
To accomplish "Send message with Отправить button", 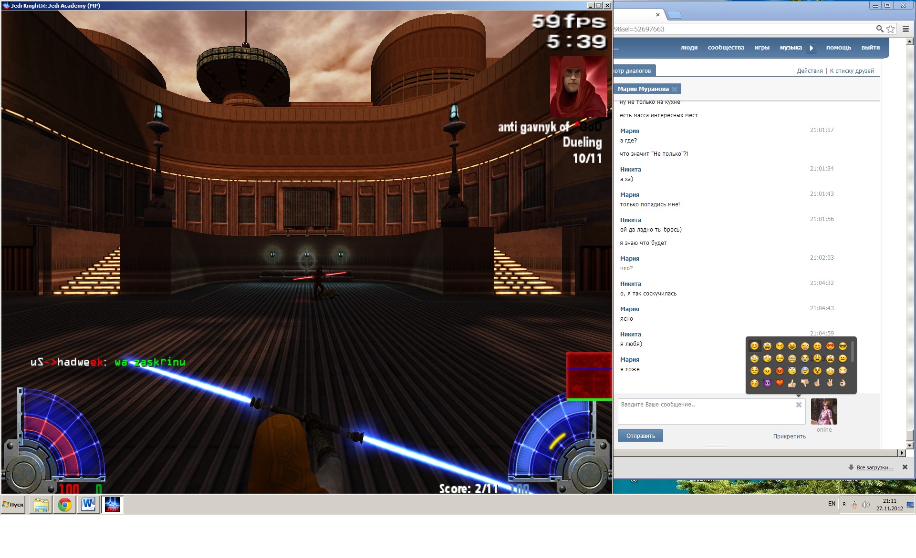I will tap(640, 436).
